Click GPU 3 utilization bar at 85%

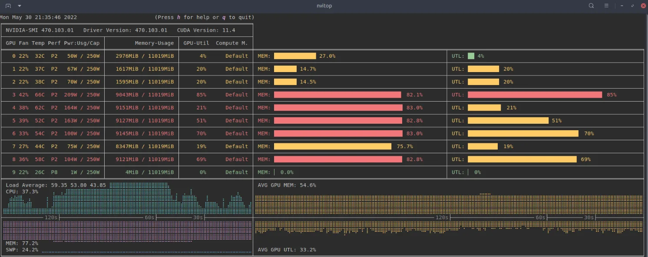pyautogui.click(x=535, y=95)
